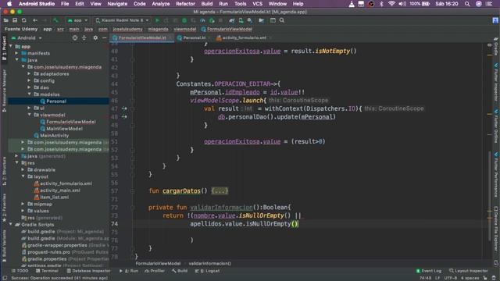Open the Project Structure icon
The width and height of the screenshot is (500, 281).
pyautogui.click(x=262, y=20)
